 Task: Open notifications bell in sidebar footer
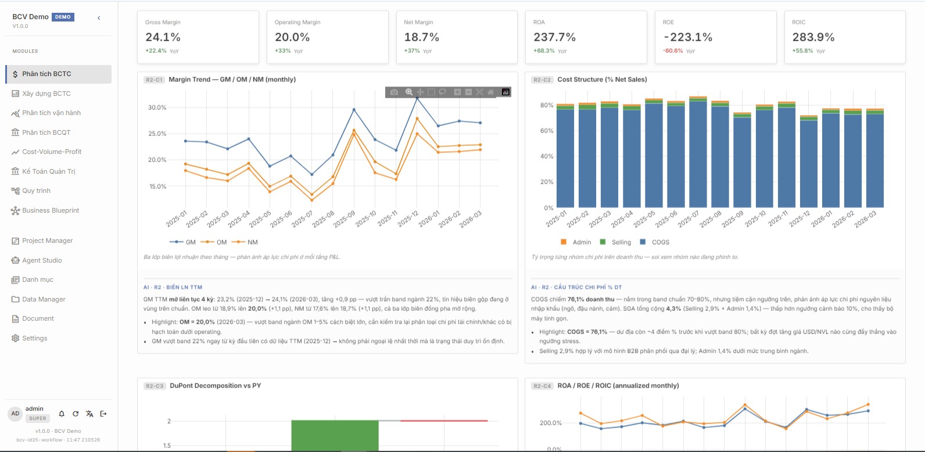pos(62,414)
